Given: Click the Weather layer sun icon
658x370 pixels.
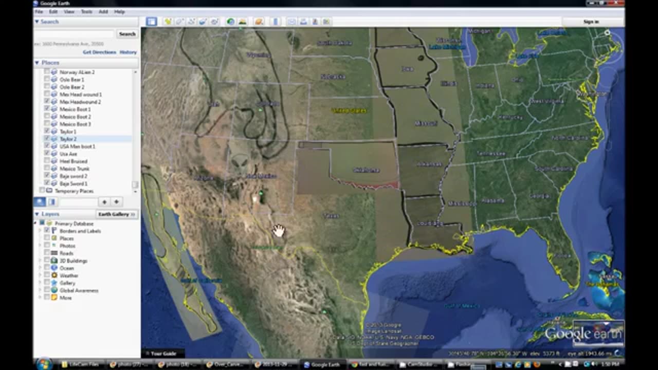Looking at the screenshot, I should point(54,275).
